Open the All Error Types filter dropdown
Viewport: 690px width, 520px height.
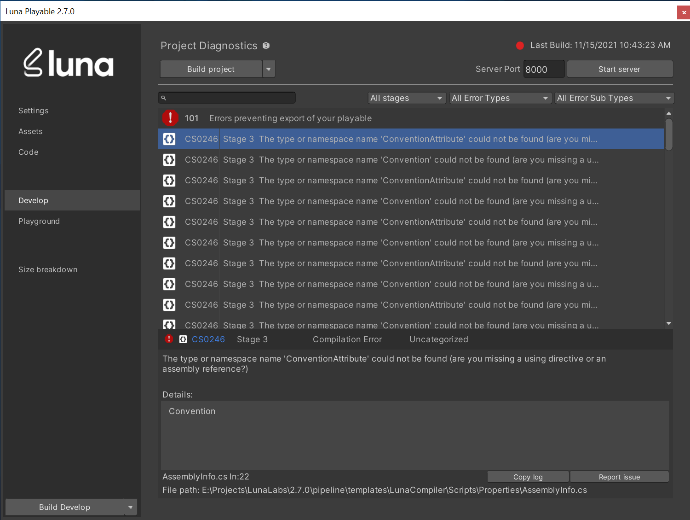click(500, 98)
